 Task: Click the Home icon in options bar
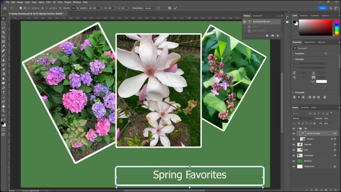pyautogui.click(x=5, y=8)
